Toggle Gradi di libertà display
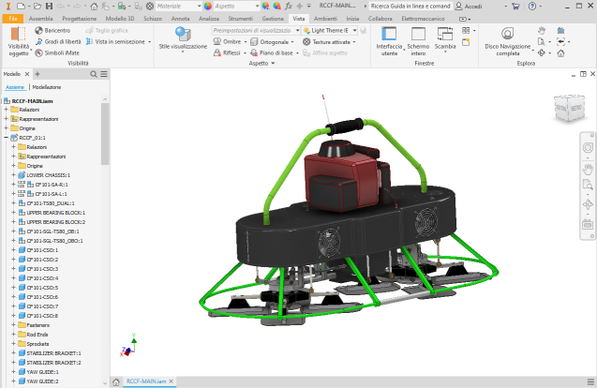Viewport: 597px width, 388px height. (58, 42)
